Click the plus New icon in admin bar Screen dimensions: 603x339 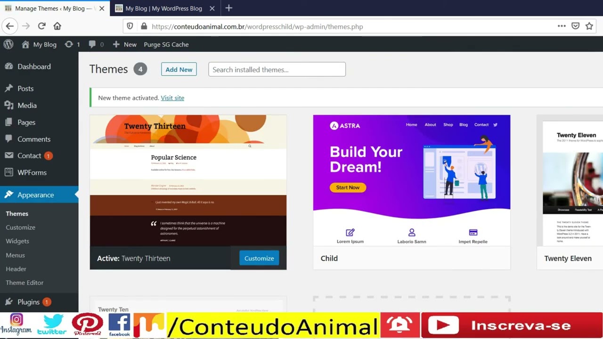[x=116, y=44]
